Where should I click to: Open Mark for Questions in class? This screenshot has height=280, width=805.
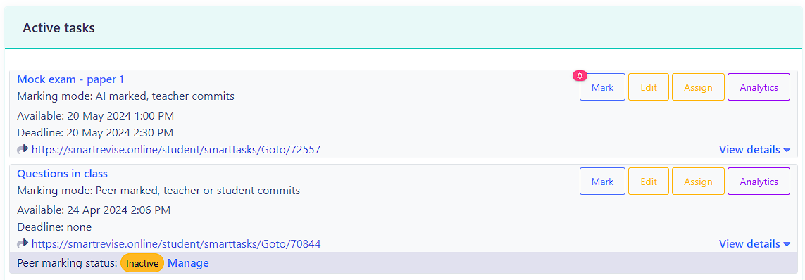(x=602, y=182)
